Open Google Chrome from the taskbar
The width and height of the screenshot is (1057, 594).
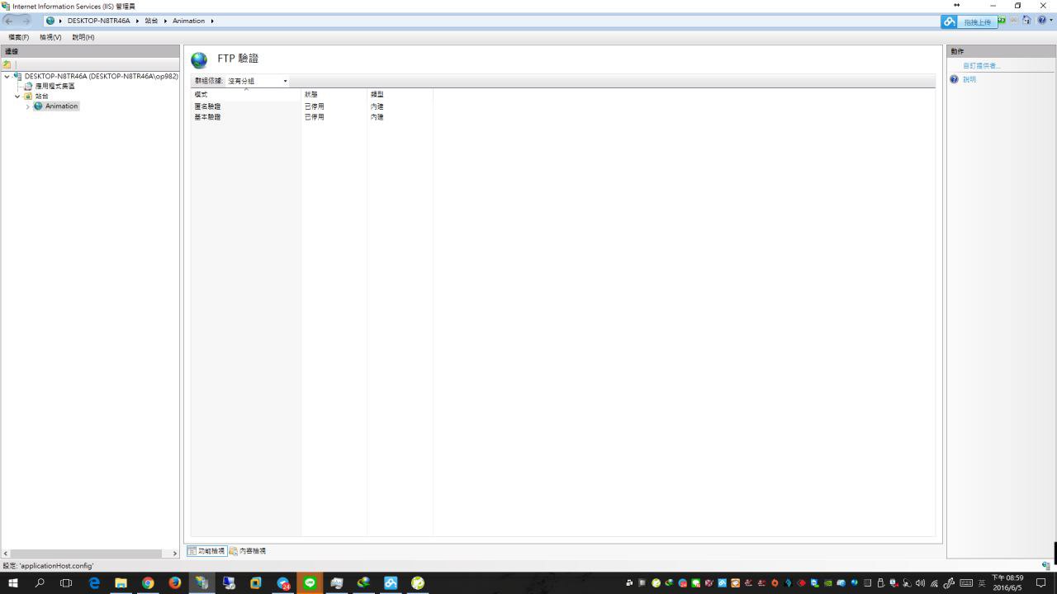coord(148,583)
